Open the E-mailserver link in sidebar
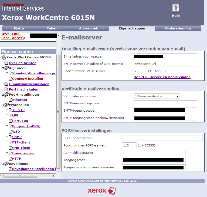207x197 pixels. coord(24,153)
